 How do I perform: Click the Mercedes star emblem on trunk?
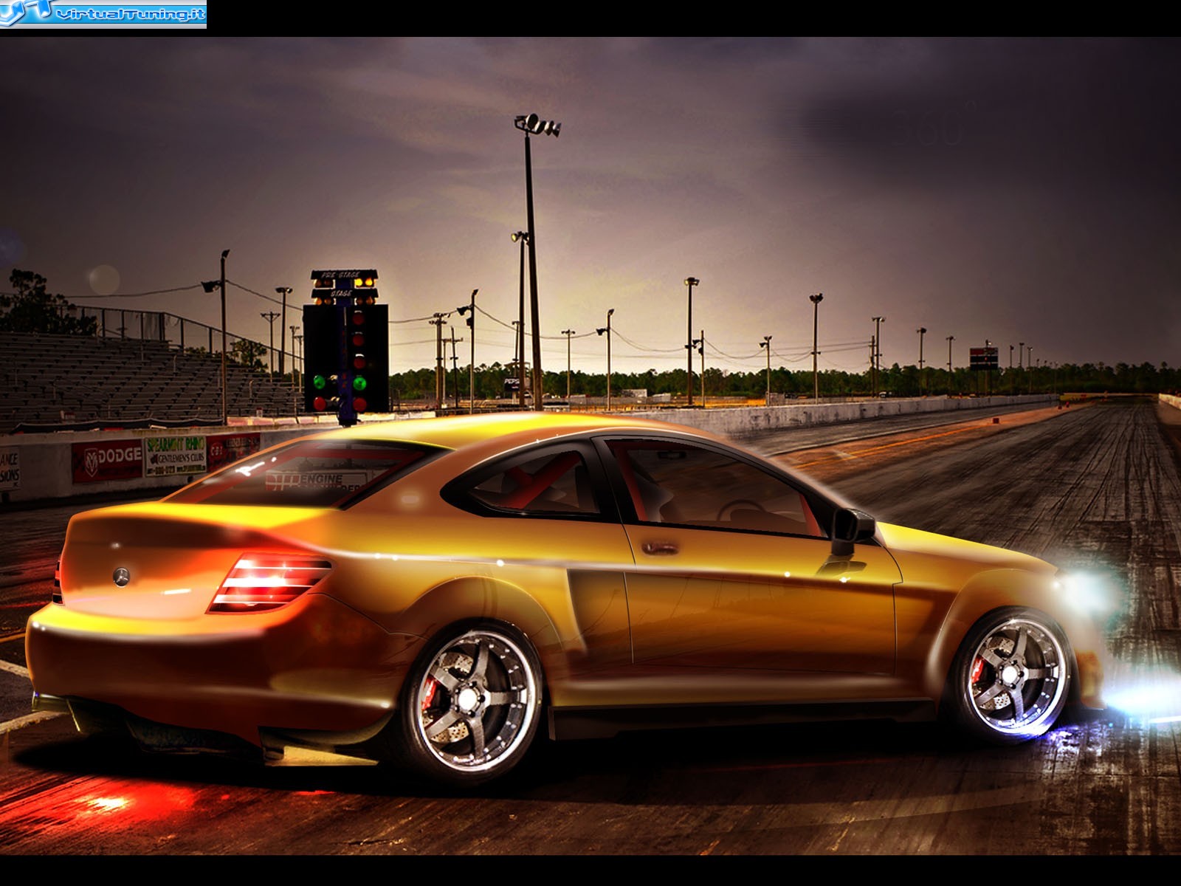[121, 577]
